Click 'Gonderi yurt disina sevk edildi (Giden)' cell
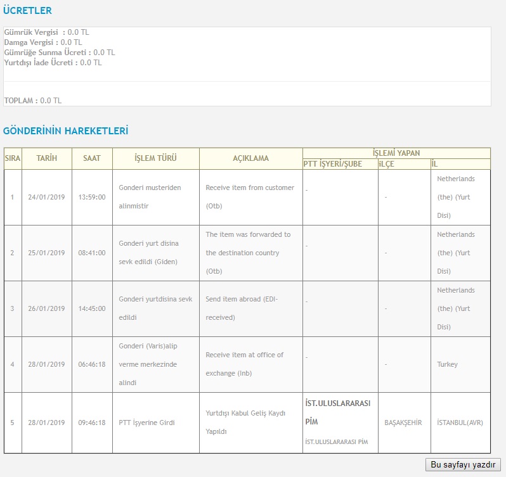The width and height of the screenshot is (506, 477). coord(156,253)
